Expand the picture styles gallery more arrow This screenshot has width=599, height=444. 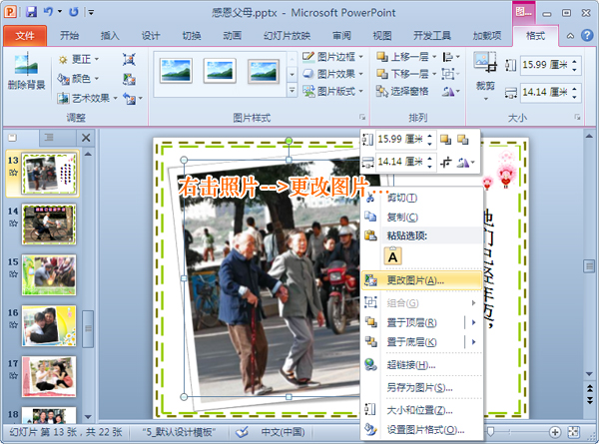pyautogui.click(x=292, y=91)
